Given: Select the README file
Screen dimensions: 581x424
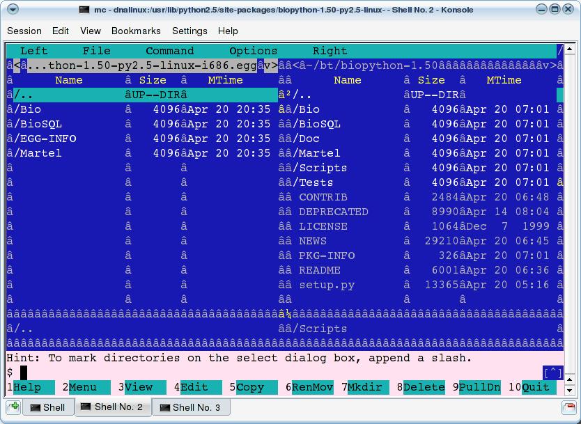Looking at the screenshot, I should click(x=421, y=270).
